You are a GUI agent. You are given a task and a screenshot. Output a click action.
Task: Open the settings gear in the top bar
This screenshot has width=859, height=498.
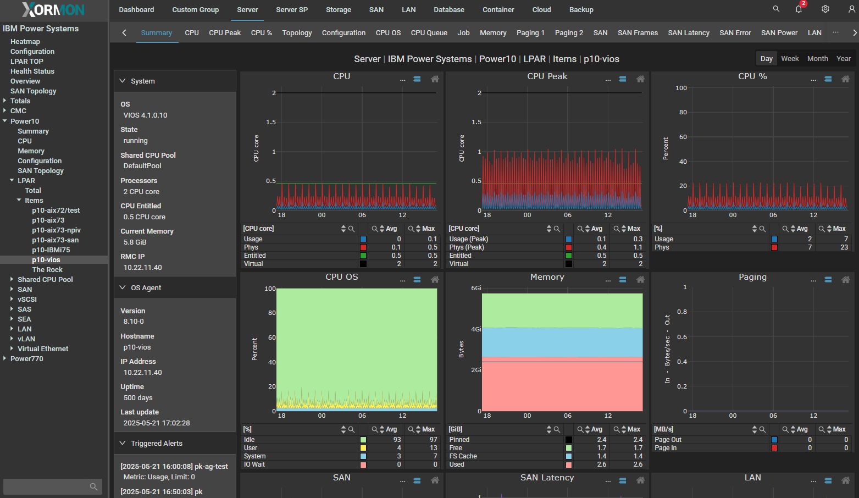click(x=825, y=9)
